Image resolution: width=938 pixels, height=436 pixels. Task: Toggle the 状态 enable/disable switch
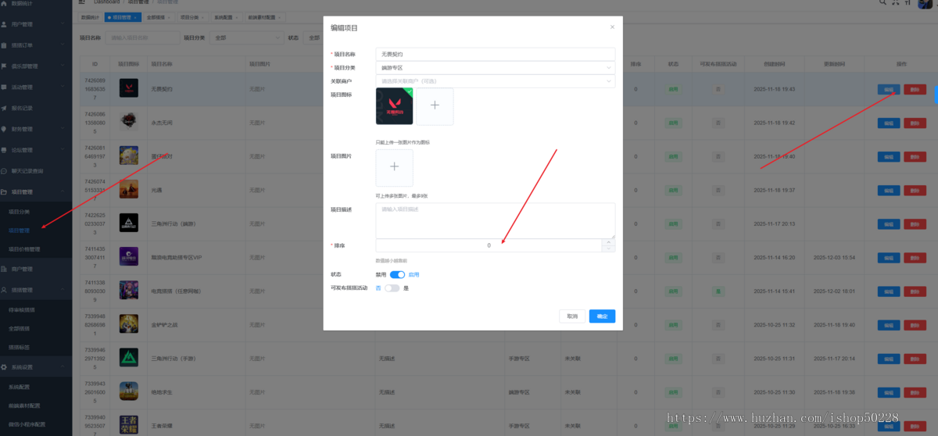(x=397, y=275)
